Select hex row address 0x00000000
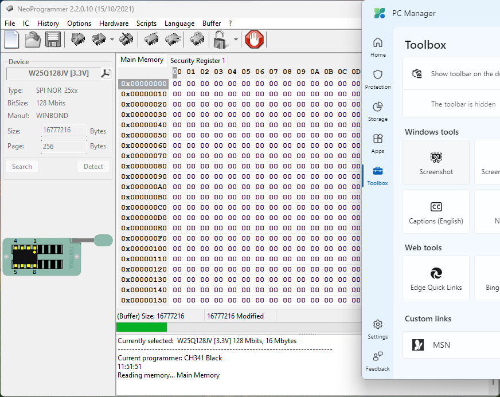Screen dimensions: 500x397 (143, 84)
